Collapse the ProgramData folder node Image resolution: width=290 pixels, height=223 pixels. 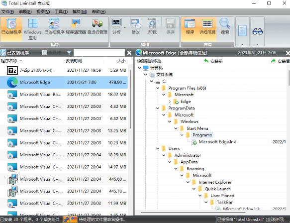tap(158, 108)
